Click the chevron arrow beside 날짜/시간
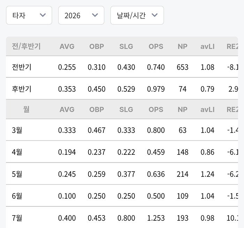This screenshot has height=228, width=244. point(154,15)
